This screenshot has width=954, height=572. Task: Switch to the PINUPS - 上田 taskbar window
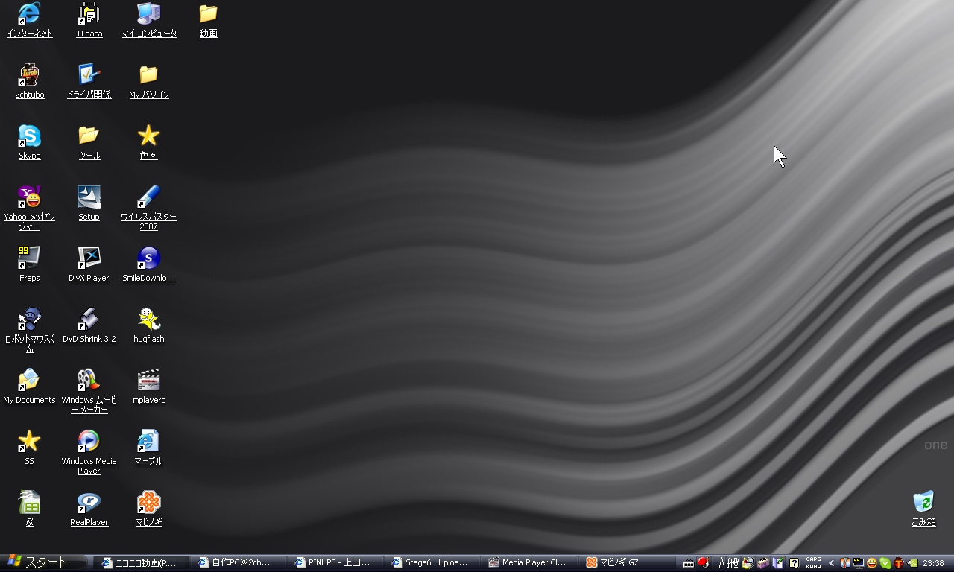(x=335, y=563)
